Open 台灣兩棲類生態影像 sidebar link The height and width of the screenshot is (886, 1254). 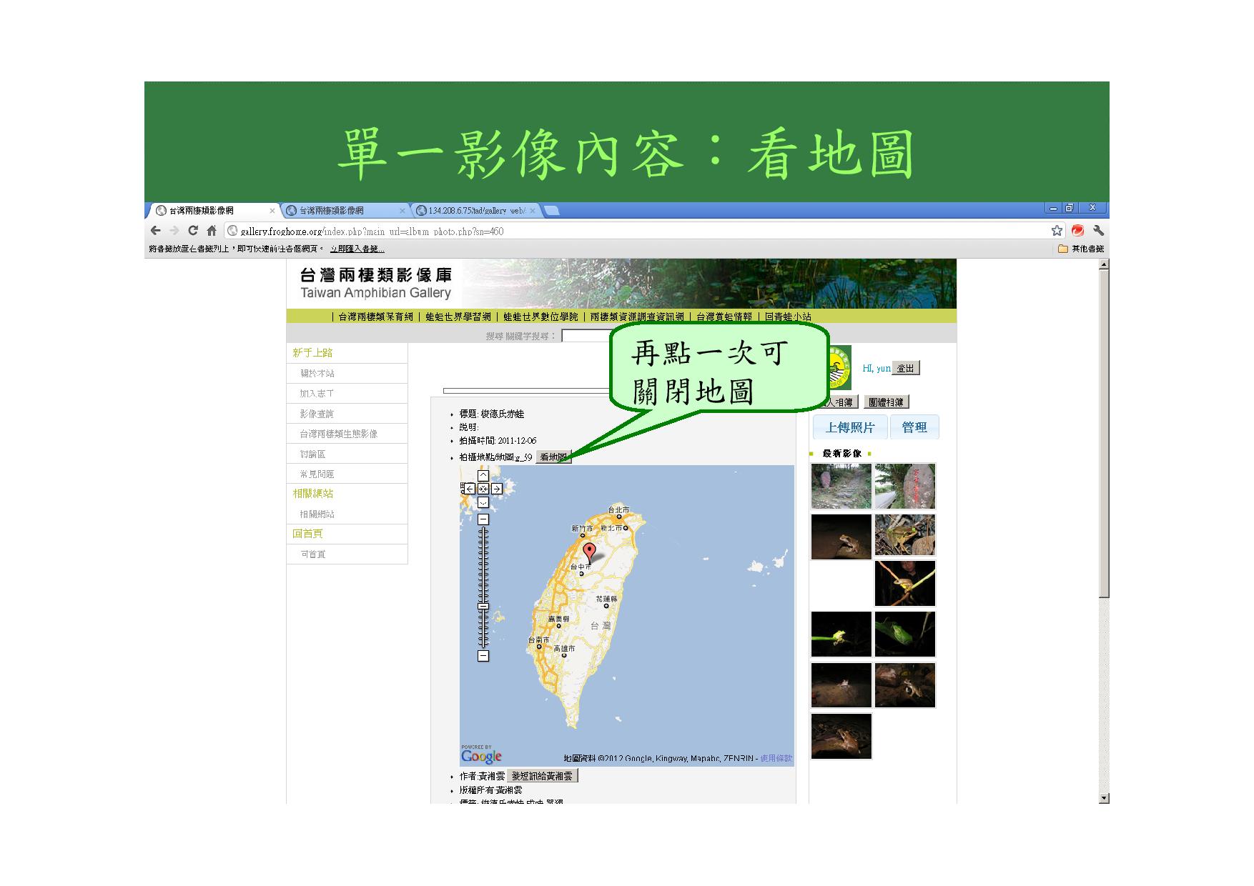(x=339, y=434)
